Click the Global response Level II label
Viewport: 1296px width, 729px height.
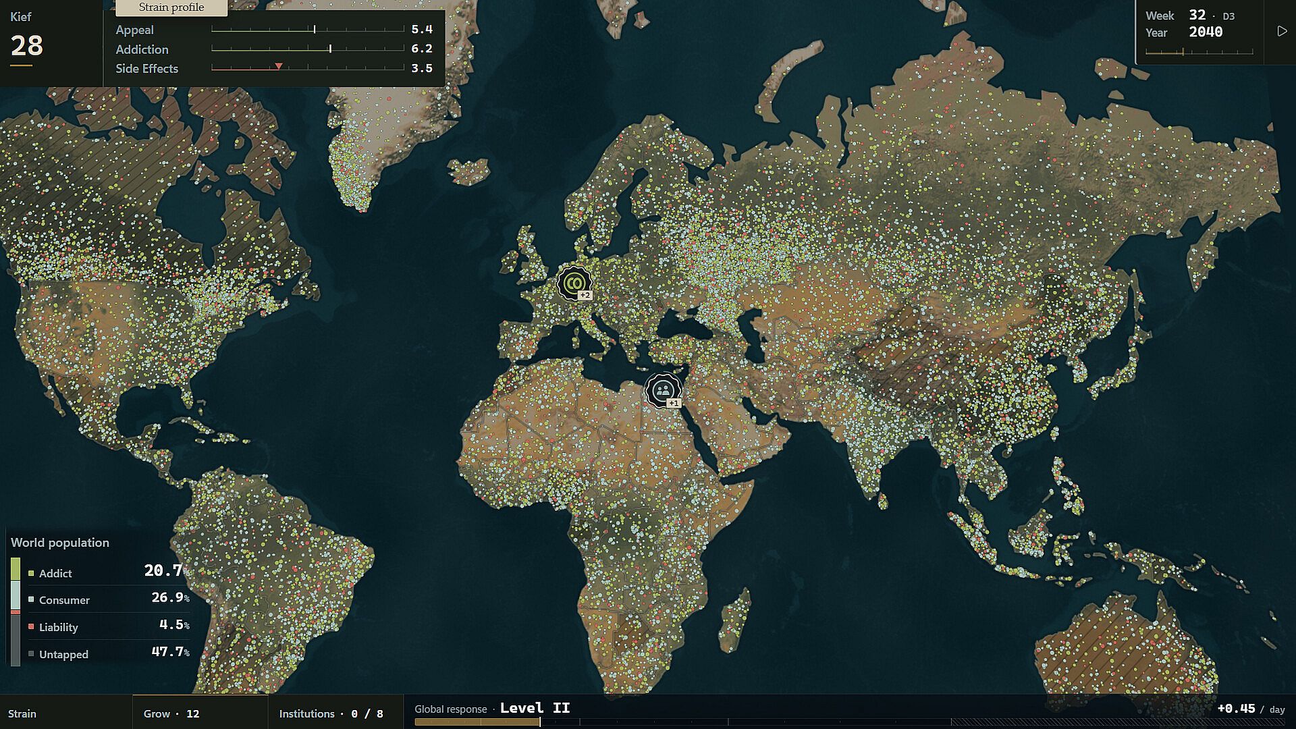click(535, 708)
